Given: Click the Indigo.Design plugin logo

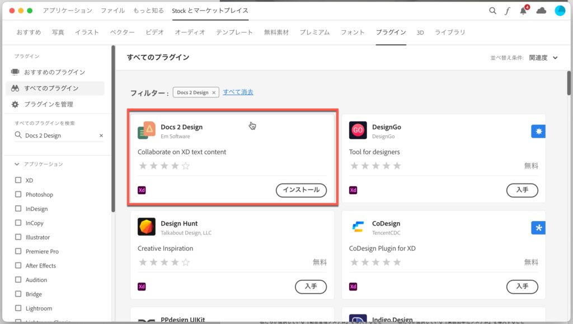Looking at the screenshot, I should click(358, 318).
